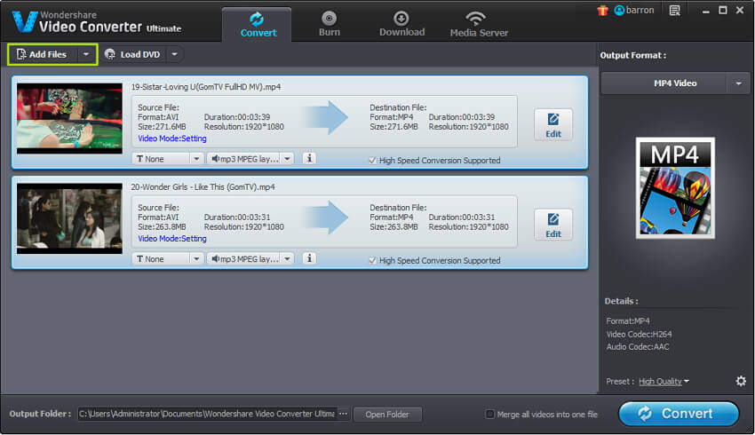The width and height of the screenshot is (755, 435).
Task: Toggle High Speed Conversion for second video
Action: click(x=372, y=261)
